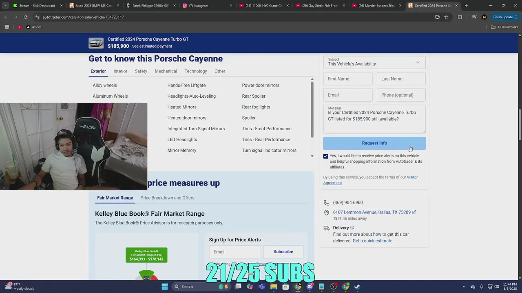Select the Exterior features tab

[98, 71]
